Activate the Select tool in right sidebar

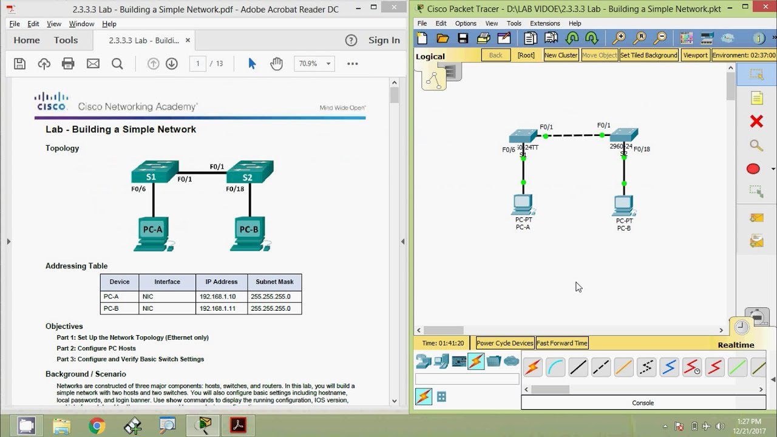coord(756,75)
